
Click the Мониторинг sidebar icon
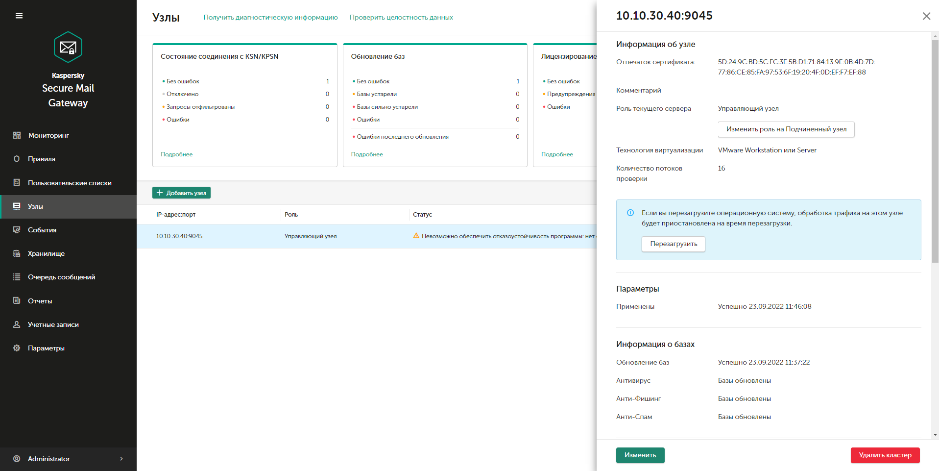tap(17, 135)
